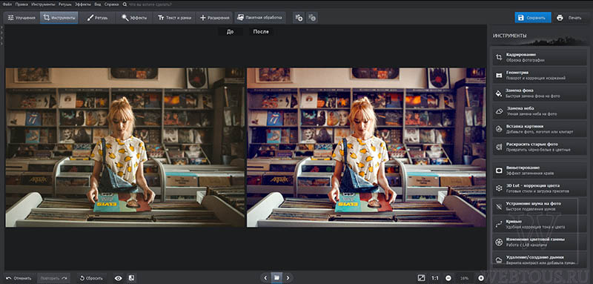The width and height of the screenshot is (593, 284).
Task: Open the Кадрирование crop tool
Action: 540,57
